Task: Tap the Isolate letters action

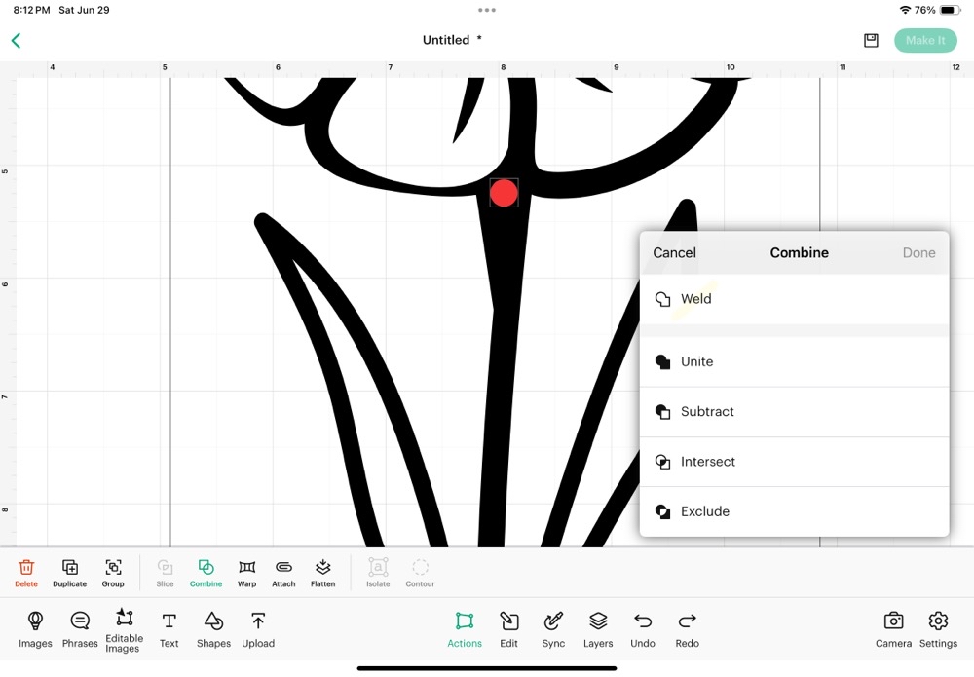Action: pyautogui.click(x=378, y=573)
